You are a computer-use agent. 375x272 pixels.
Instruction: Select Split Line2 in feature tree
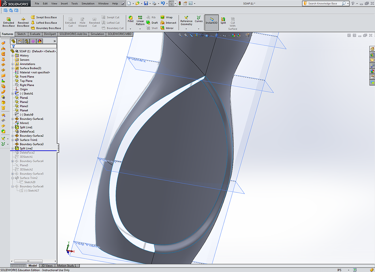[x=26, y=148]
